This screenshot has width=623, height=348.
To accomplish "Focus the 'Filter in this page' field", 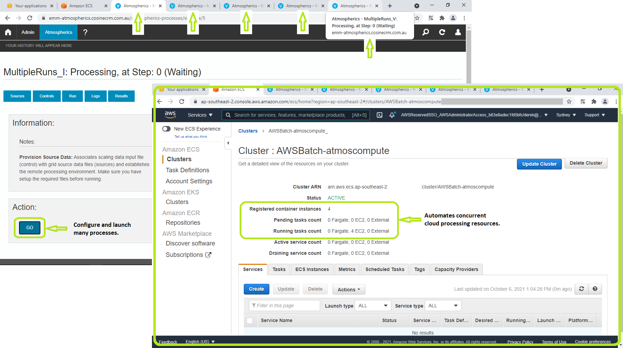I will [x=285, y=306].
